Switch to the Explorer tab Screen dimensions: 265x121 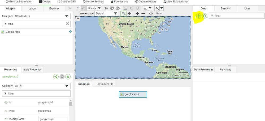(x=54, y=8)
